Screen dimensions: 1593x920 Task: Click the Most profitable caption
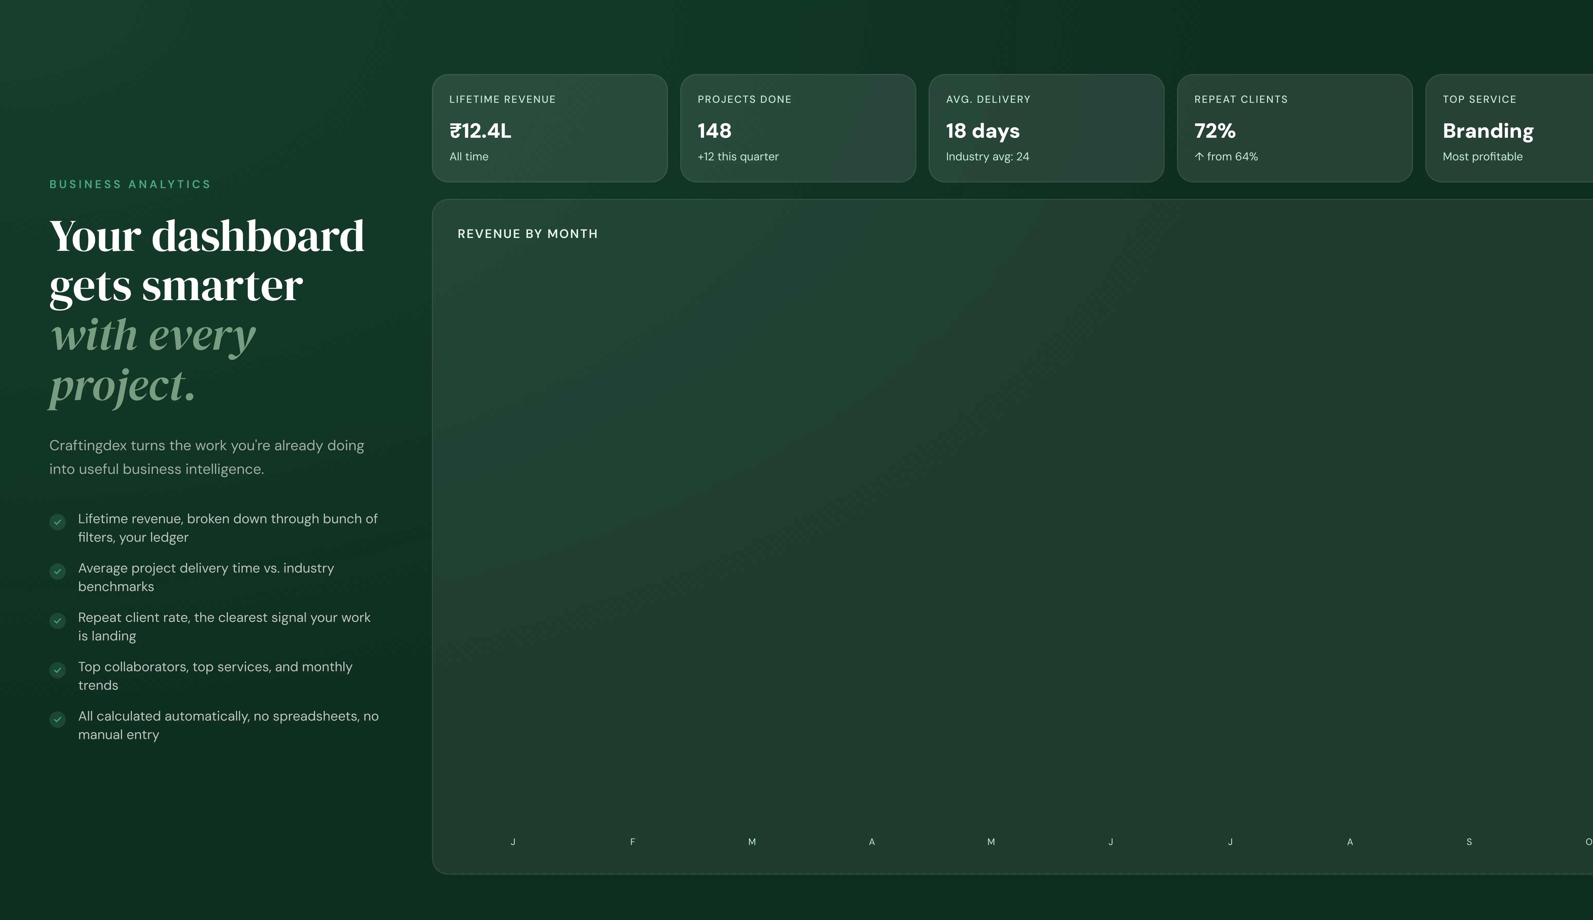[x=1482, y=157]
